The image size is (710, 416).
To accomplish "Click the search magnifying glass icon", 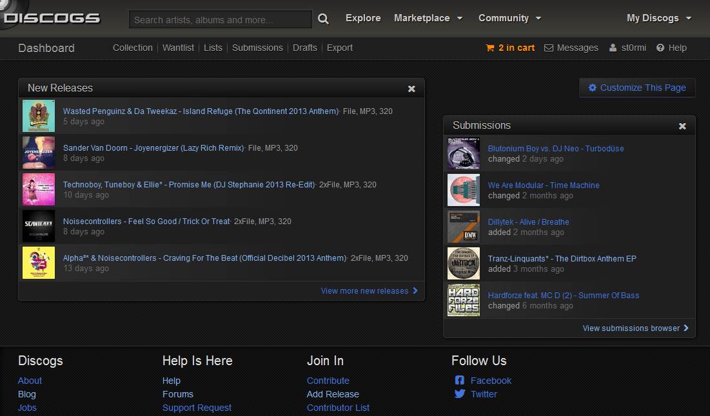I will pos(322,19).
